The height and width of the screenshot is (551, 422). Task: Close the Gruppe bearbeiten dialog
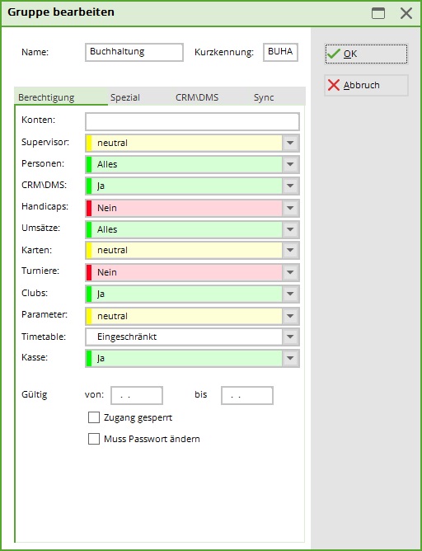point(406,13)
